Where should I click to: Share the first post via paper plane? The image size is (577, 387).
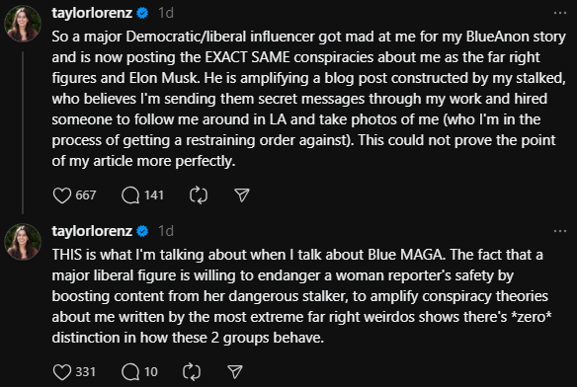click(242, 195)
